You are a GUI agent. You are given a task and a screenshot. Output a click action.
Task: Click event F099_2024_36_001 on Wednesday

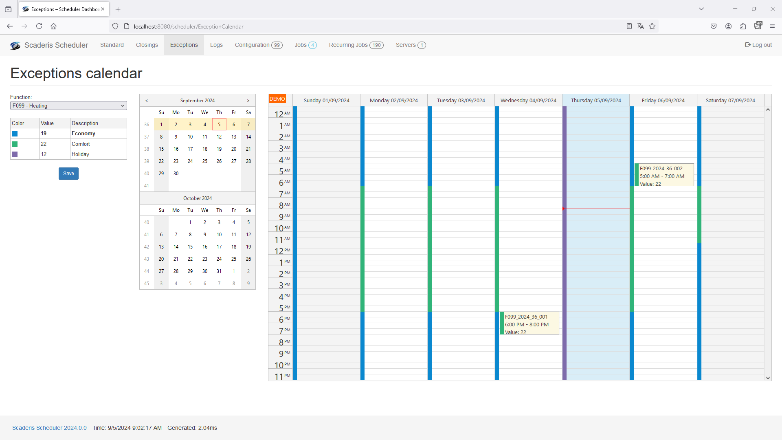click(x=529, y=323)
